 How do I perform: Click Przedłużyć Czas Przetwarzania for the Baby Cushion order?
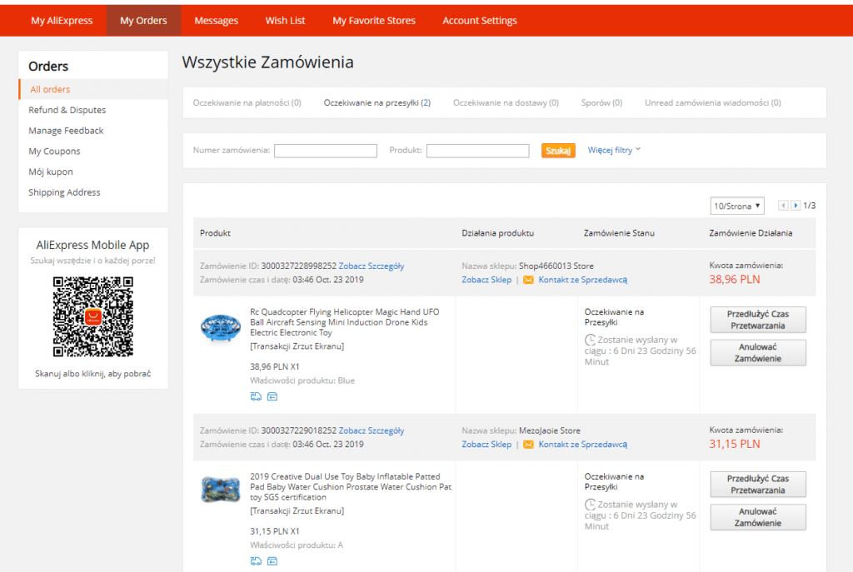[x=758, y=485]
